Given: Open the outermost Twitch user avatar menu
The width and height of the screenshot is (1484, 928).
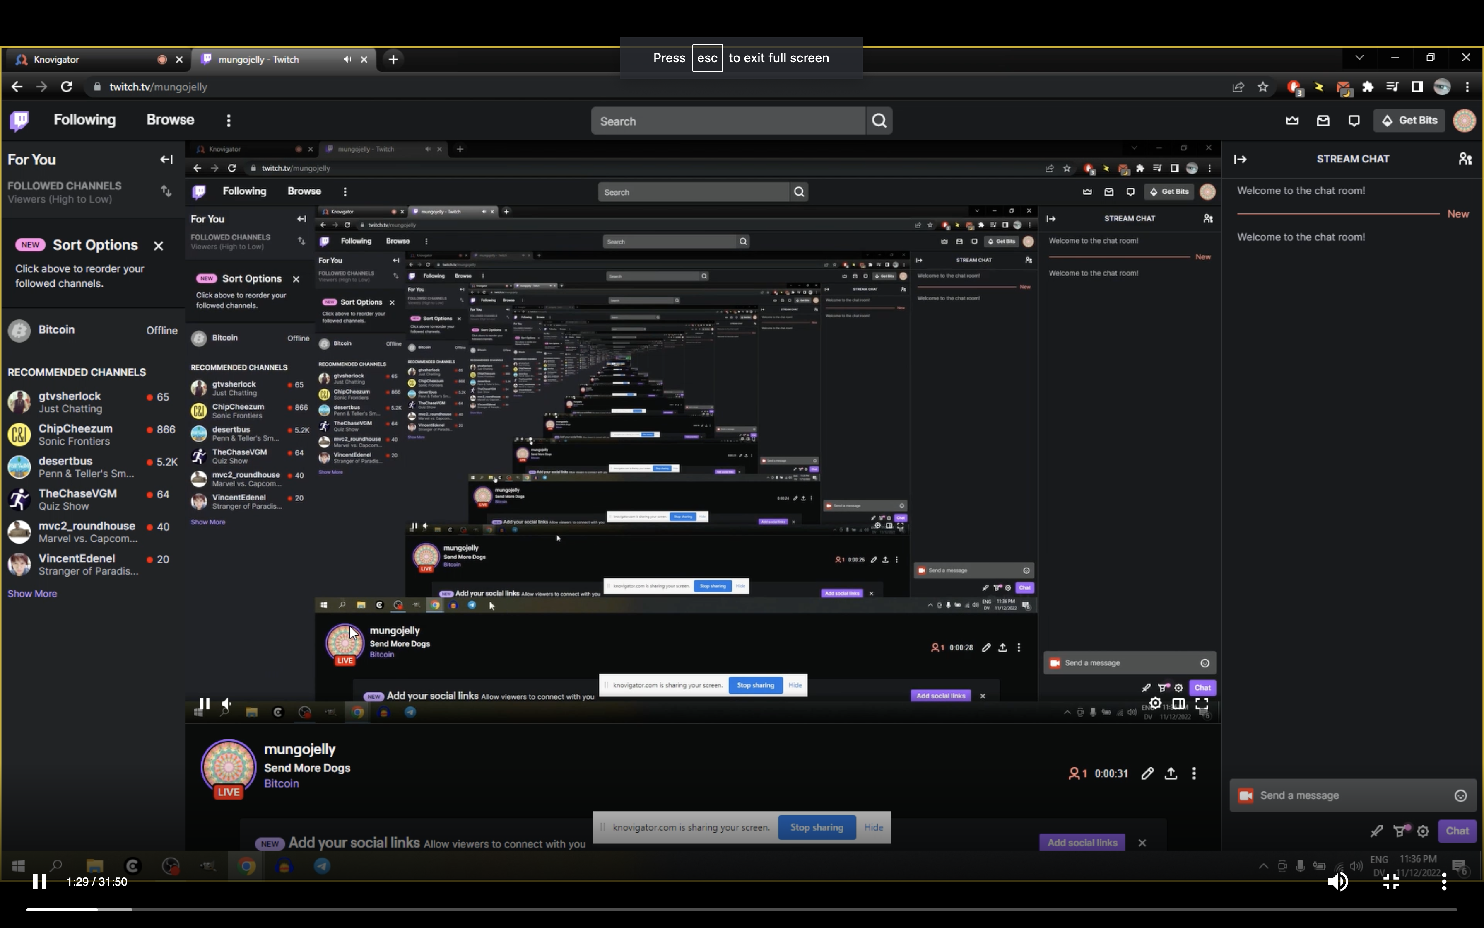Looking at the screenshot, I should (x=1465, y=121).
